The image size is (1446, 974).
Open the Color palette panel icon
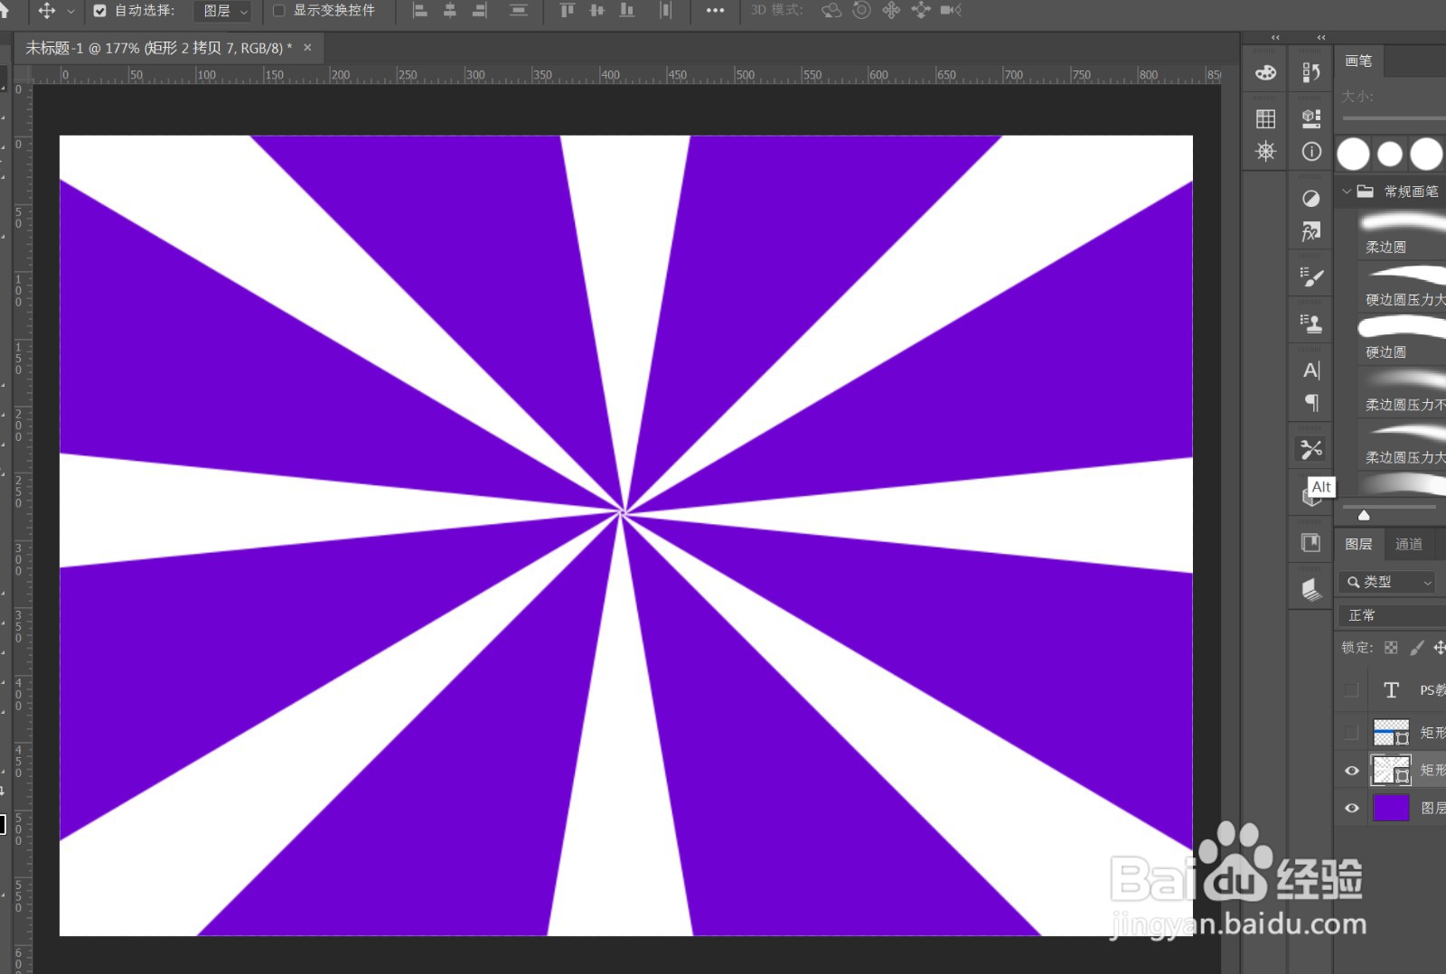pos(1265,73)
